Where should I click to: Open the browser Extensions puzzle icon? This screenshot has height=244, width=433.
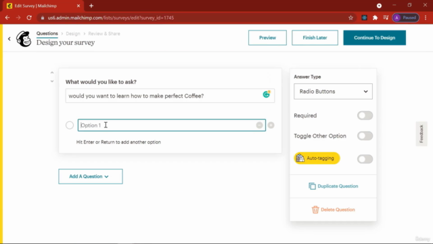pos(375,18)
